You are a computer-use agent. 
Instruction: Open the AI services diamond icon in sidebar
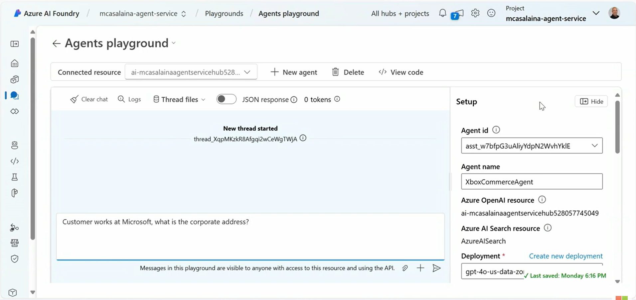15,111
